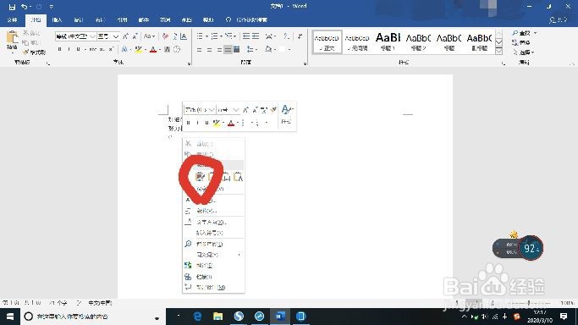
Task: Click the ribbon red Font Color button
Action: tap(153, 49)
